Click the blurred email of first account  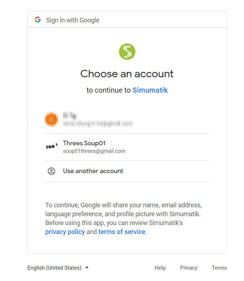[98, 124]
